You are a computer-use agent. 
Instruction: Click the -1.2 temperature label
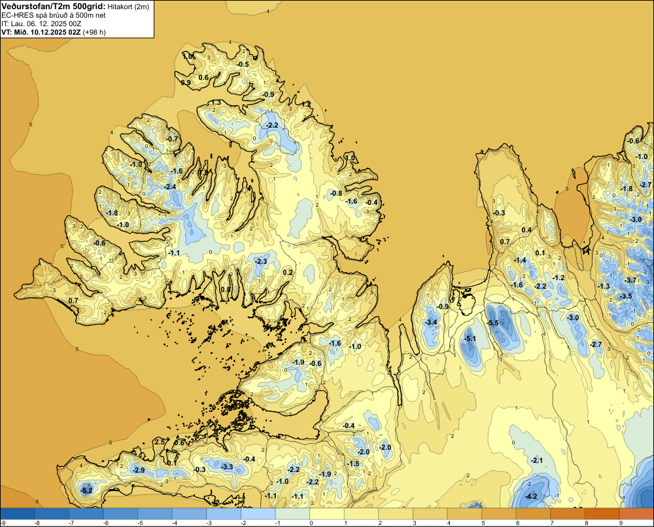coord(559,278)
